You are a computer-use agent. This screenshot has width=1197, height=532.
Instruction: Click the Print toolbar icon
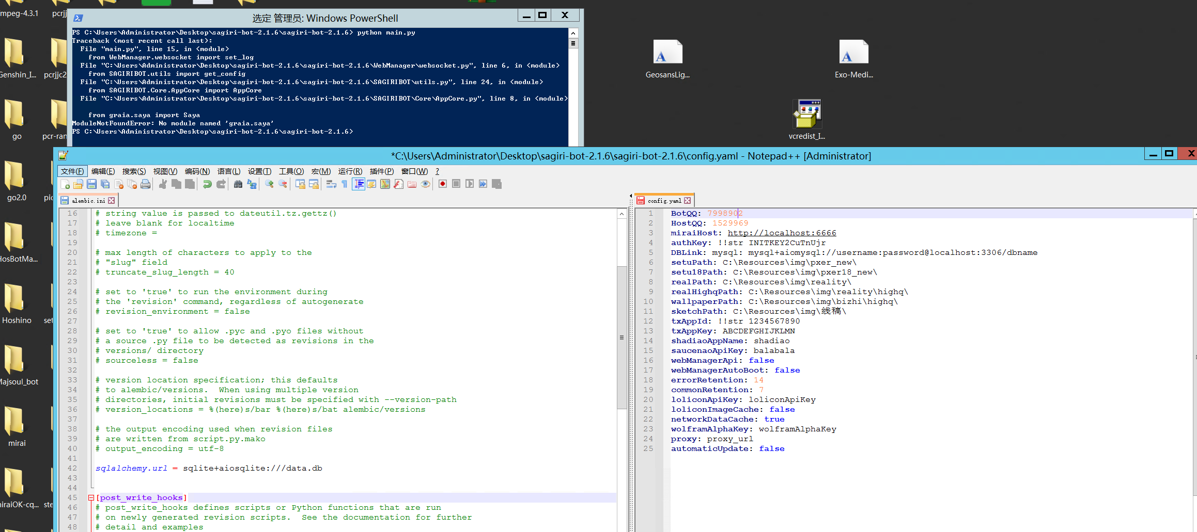pyautogui.click(x=145, y=184)
